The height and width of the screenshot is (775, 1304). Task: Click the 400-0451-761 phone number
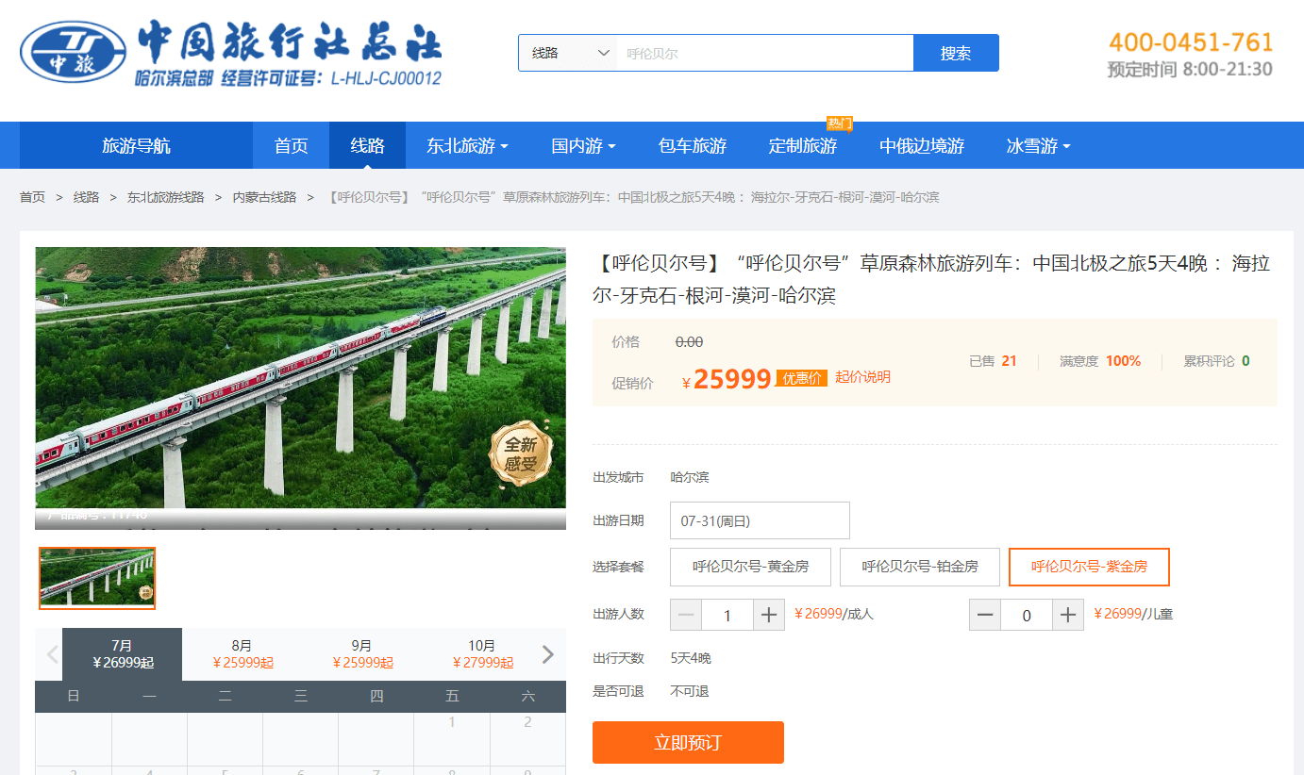point(1191,42)
